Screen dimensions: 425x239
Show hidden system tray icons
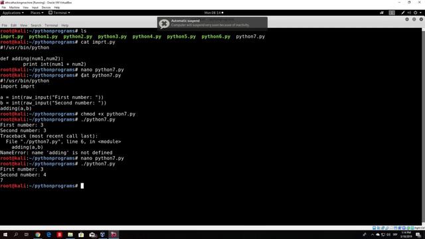pyautogui.click(x=372, y=234)
